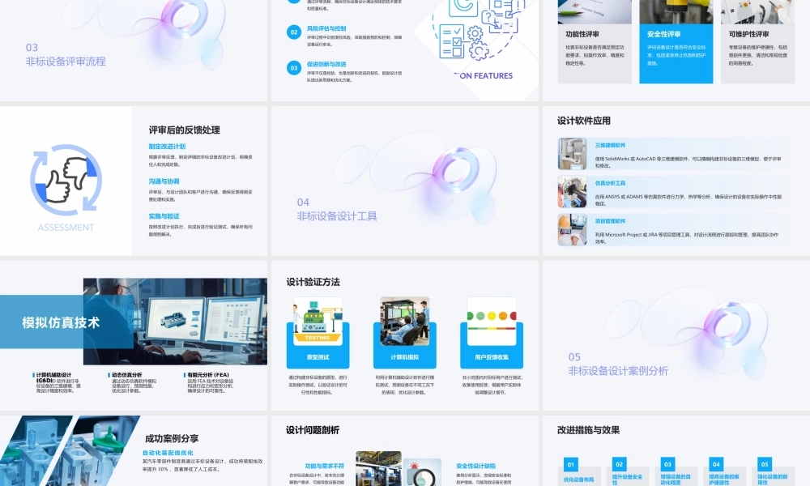Click the blue 02 circle badge beside 风险评估与控制
This screenshot has height=486, width=810.
(294, 32)
